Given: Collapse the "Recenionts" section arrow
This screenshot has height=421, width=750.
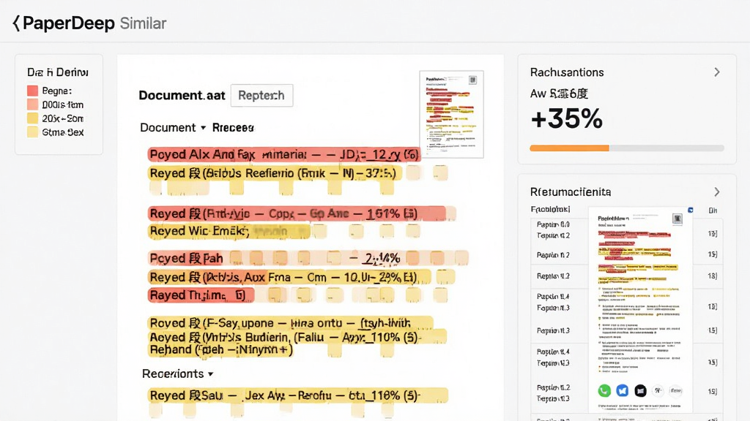Looking at the screenshot, I should [x=210, y=374].
